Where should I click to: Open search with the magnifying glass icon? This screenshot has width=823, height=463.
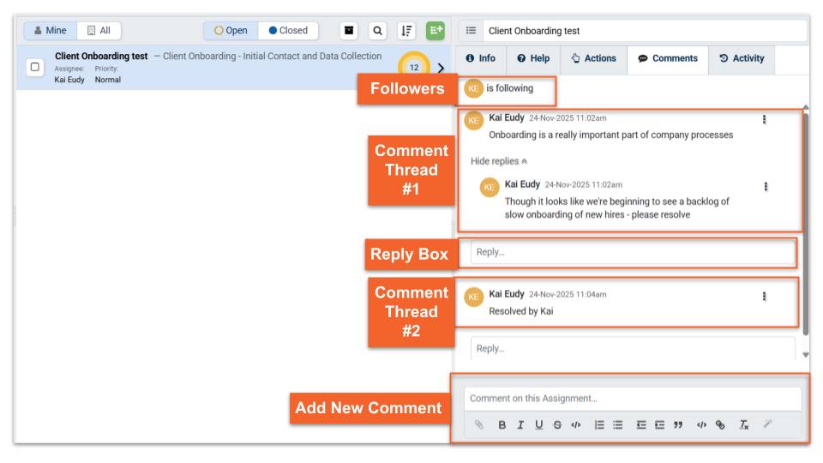tap(377, 31)
